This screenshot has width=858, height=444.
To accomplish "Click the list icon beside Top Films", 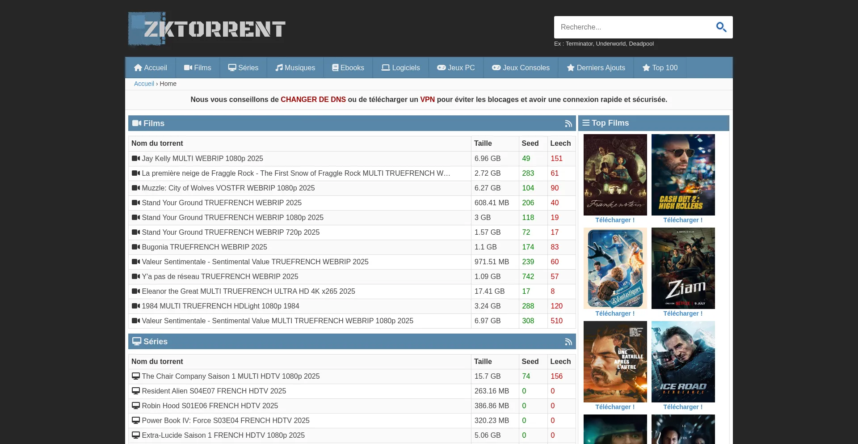I will (x=586, y=123).
